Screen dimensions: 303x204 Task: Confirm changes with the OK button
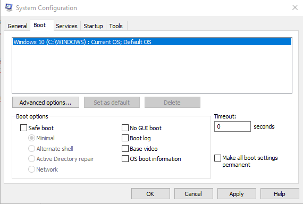pyautogui.click(x=150, y=194)
